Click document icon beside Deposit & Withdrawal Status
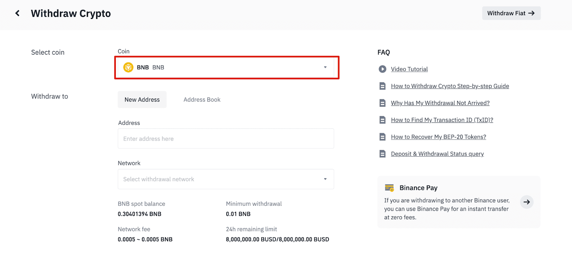Viewport: 572px width, 257px height. [382, 154]
